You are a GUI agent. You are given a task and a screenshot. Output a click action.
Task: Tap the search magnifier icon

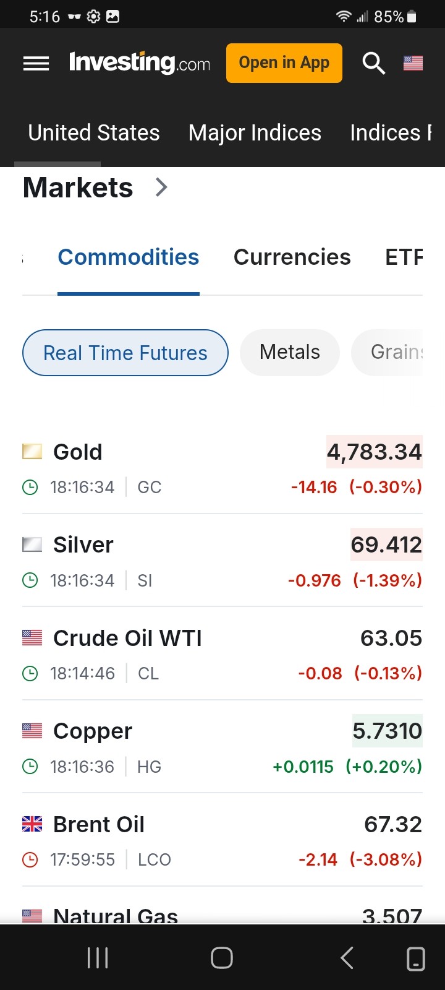373,63
